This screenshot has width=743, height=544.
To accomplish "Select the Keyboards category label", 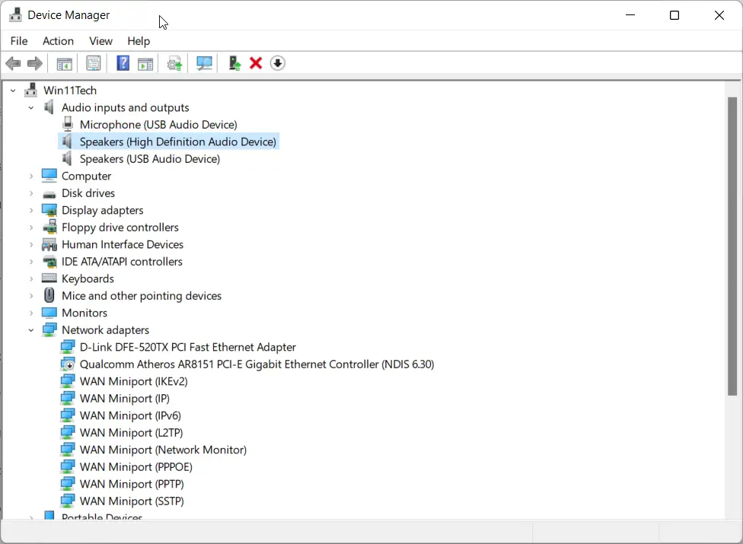I will pos(88,279).
